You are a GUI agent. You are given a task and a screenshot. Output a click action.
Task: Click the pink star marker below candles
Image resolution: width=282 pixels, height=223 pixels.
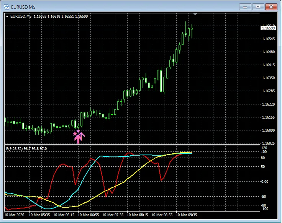75,133
